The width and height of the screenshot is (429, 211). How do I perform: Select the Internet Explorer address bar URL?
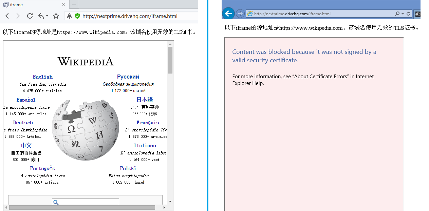(292, 14)
